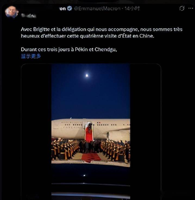Click the blurred label under the display name
This screenshot has width=195, height=200.
[29, 16]
